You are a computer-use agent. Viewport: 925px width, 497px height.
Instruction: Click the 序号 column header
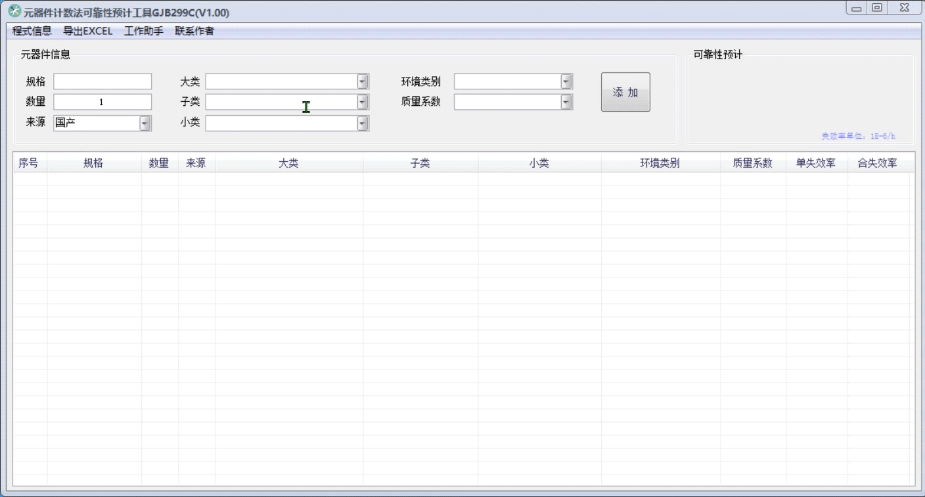pos(28,163)
